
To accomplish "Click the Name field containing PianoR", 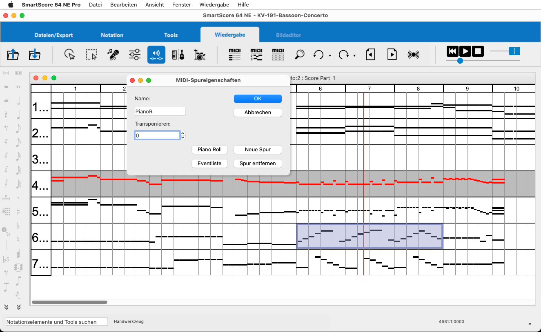I will click(160, 111).
